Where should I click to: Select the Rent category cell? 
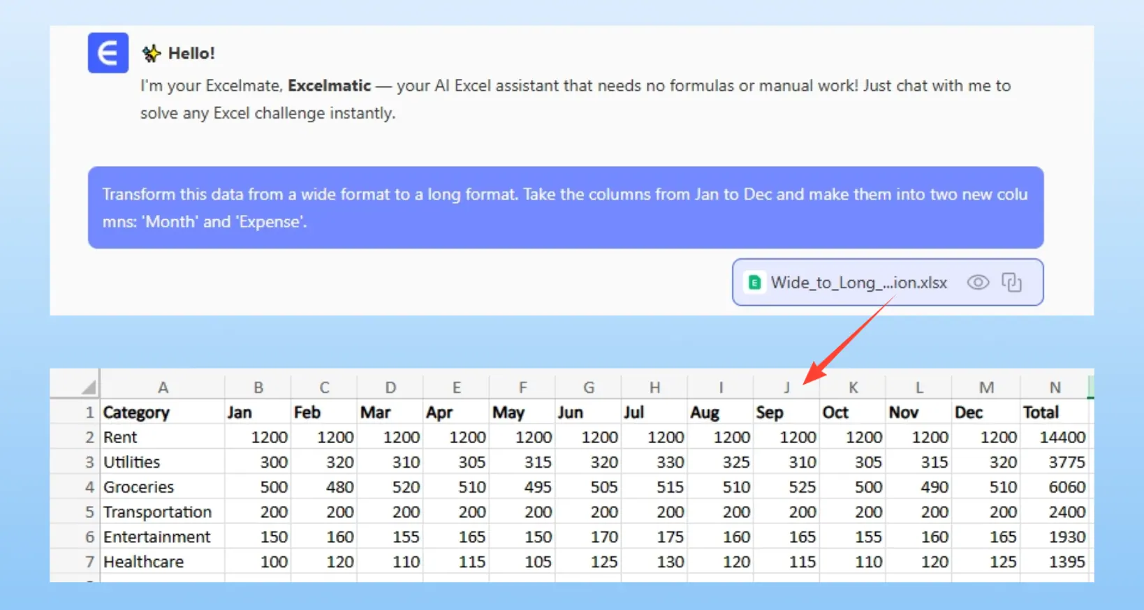162,438
